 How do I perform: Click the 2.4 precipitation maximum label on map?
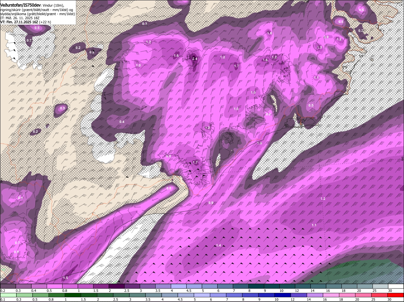click(194, 59)
